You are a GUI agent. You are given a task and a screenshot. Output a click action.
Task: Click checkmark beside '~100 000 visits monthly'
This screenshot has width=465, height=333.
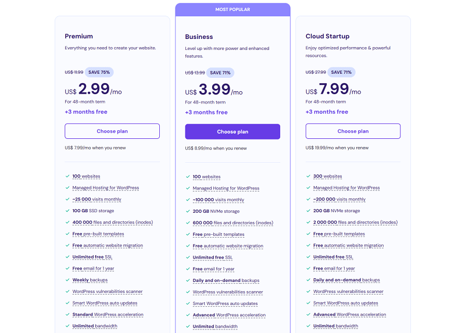(188, 200)
